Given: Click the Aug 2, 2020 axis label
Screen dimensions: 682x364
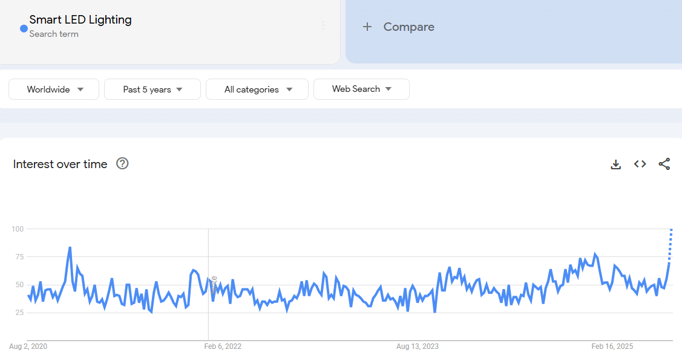Looking at the screenshot, I should pyautogui.click(x=28, y=346).
